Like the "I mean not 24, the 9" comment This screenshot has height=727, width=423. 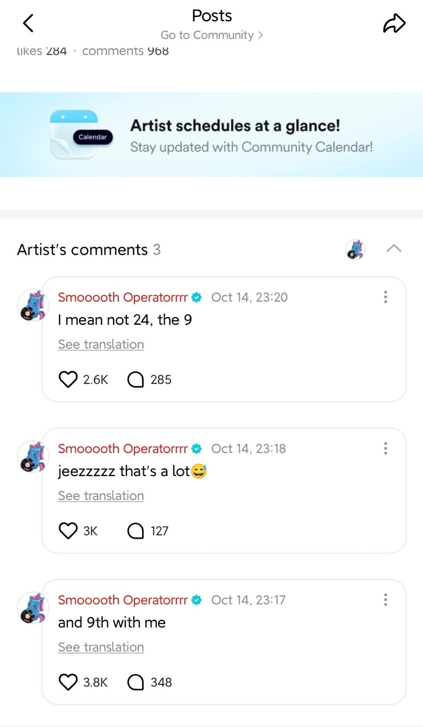click(68, 379)
